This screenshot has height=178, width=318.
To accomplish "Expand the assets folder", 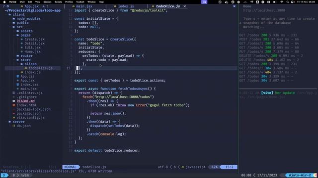I will click(x=26, y=31).
